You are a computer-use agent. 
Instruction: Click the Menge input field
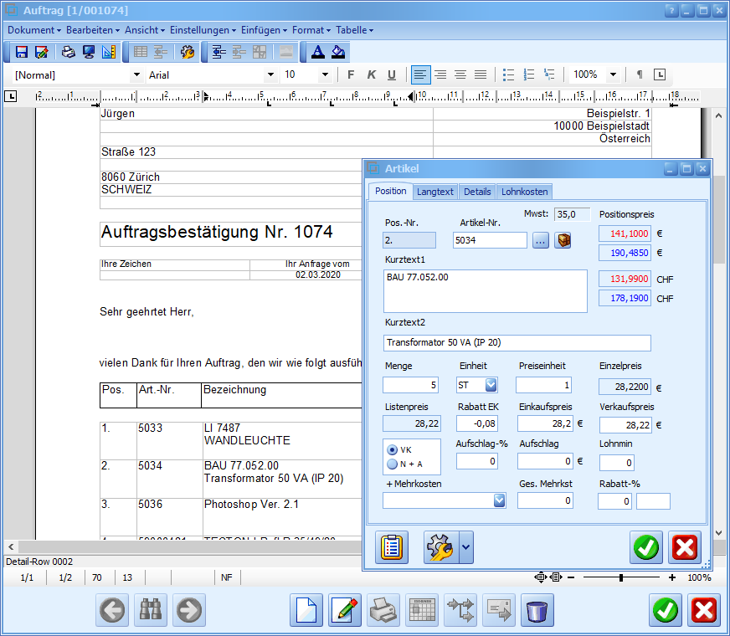[x=411, y=385]
